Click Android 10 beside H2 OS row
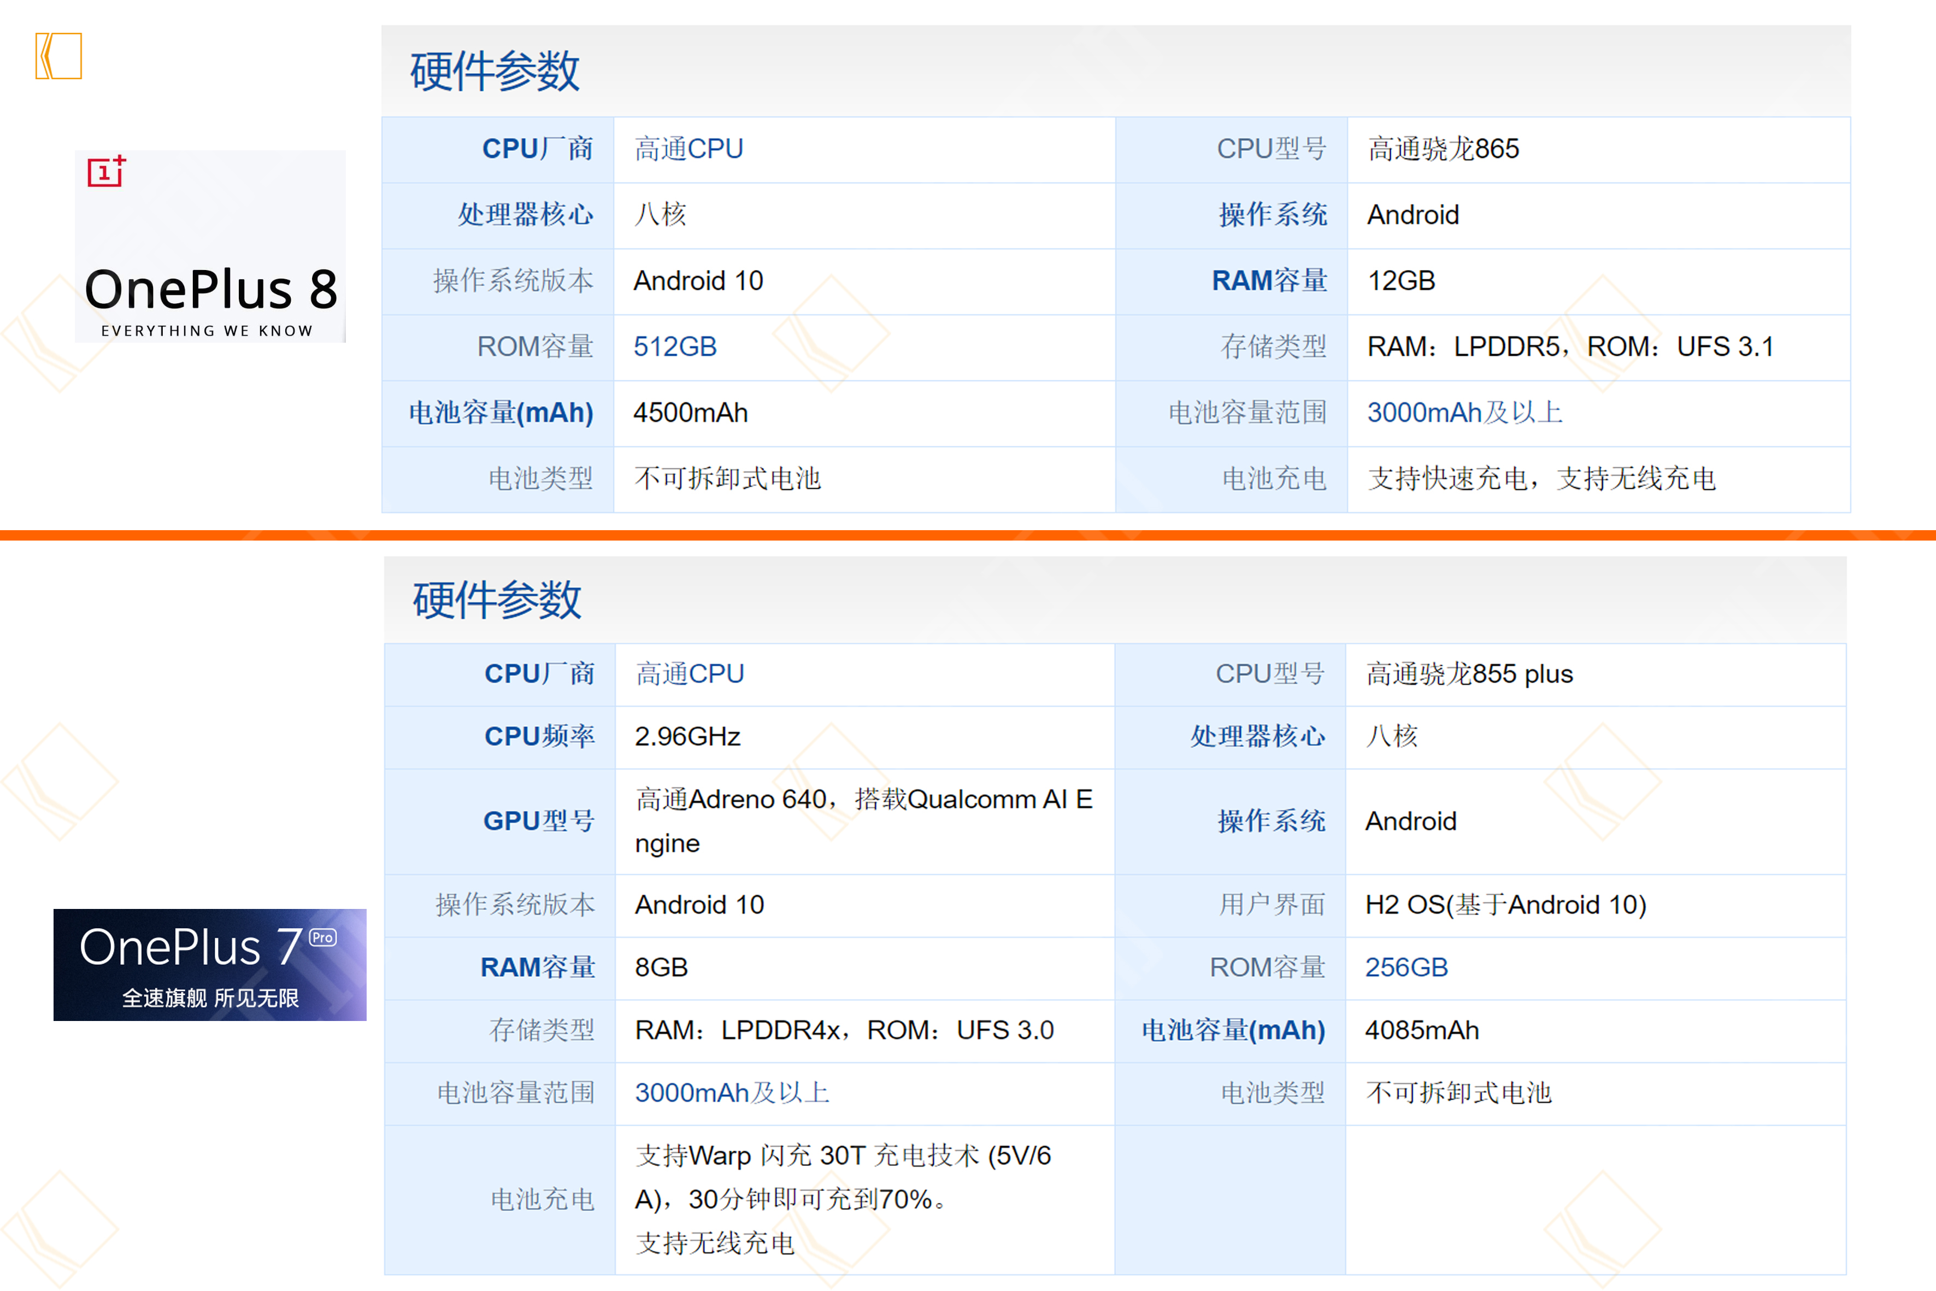1936x1291 pixels. (x=699, y=905)
